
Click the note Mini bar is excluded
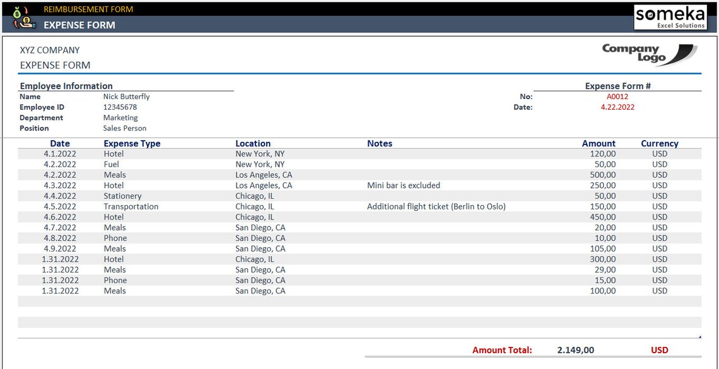[x=404, y=185]
